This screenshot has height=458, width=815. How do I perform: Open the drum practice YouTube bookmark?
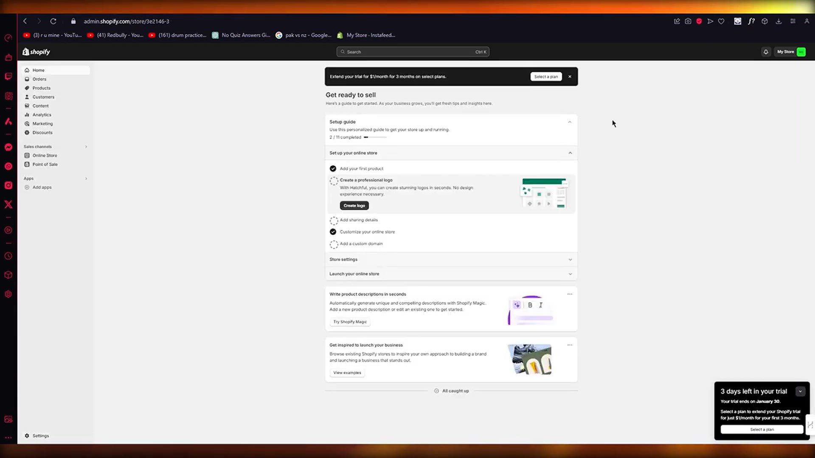177,35
